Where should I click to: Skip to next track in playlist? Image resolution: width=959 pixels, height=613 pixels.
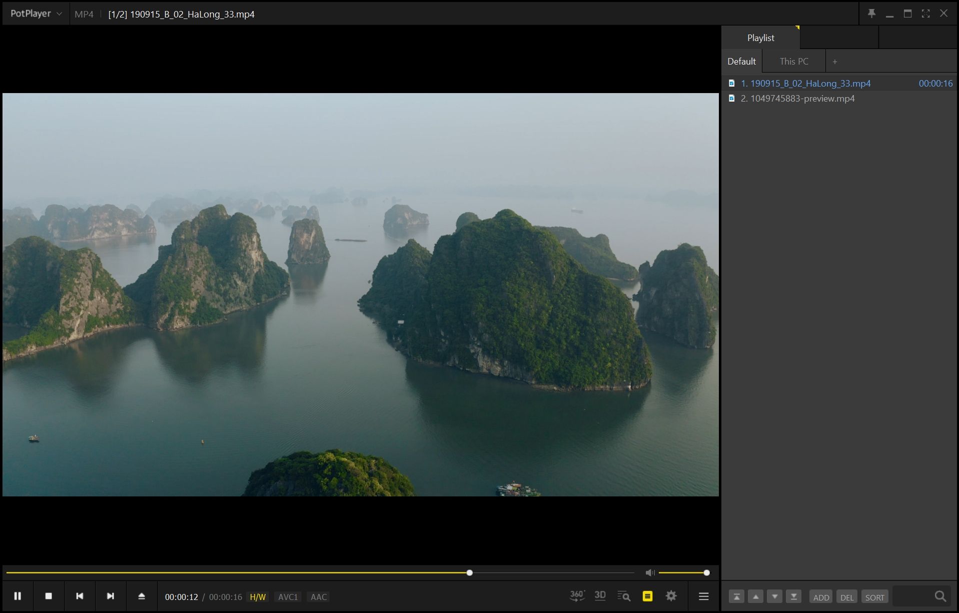point(111,596)
